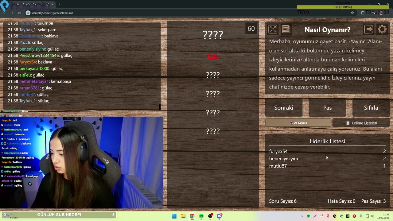Open the notes list icon beside fullscreen
Viewport: 393px width, 221px height.
tap(286, 29)
